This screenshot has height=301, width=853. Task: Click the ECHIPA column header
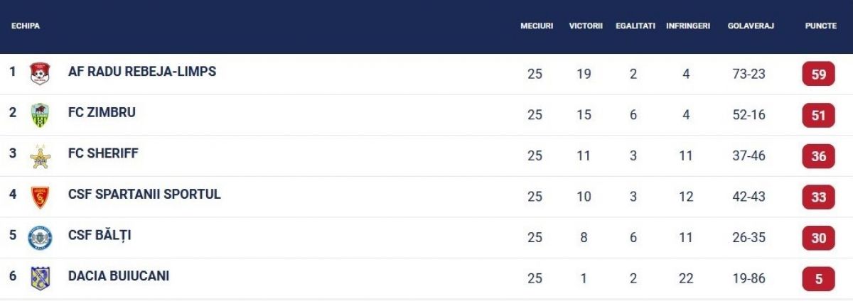tap(26, 26)
